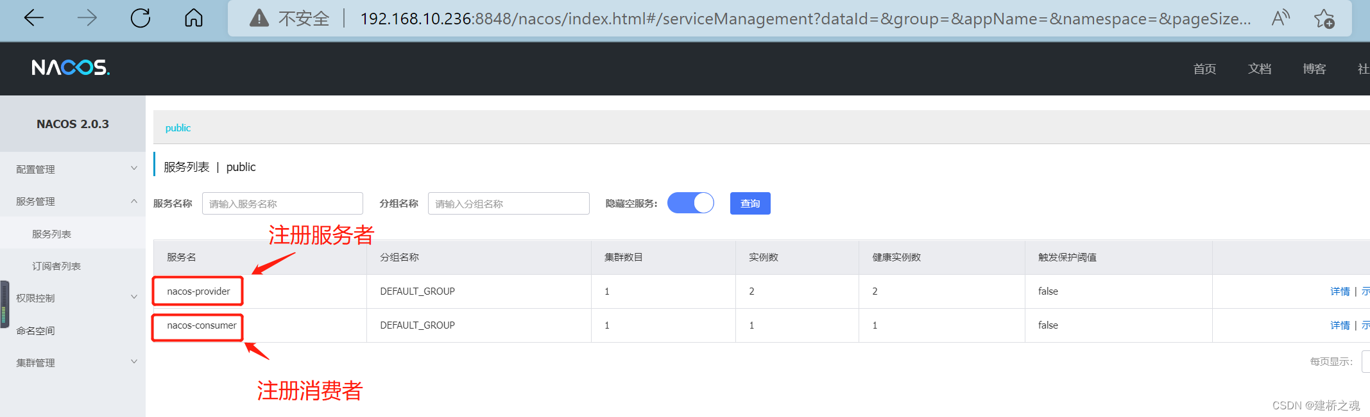
Task: Select the 服务列表 sidebar item
Action: click(51, 234)
